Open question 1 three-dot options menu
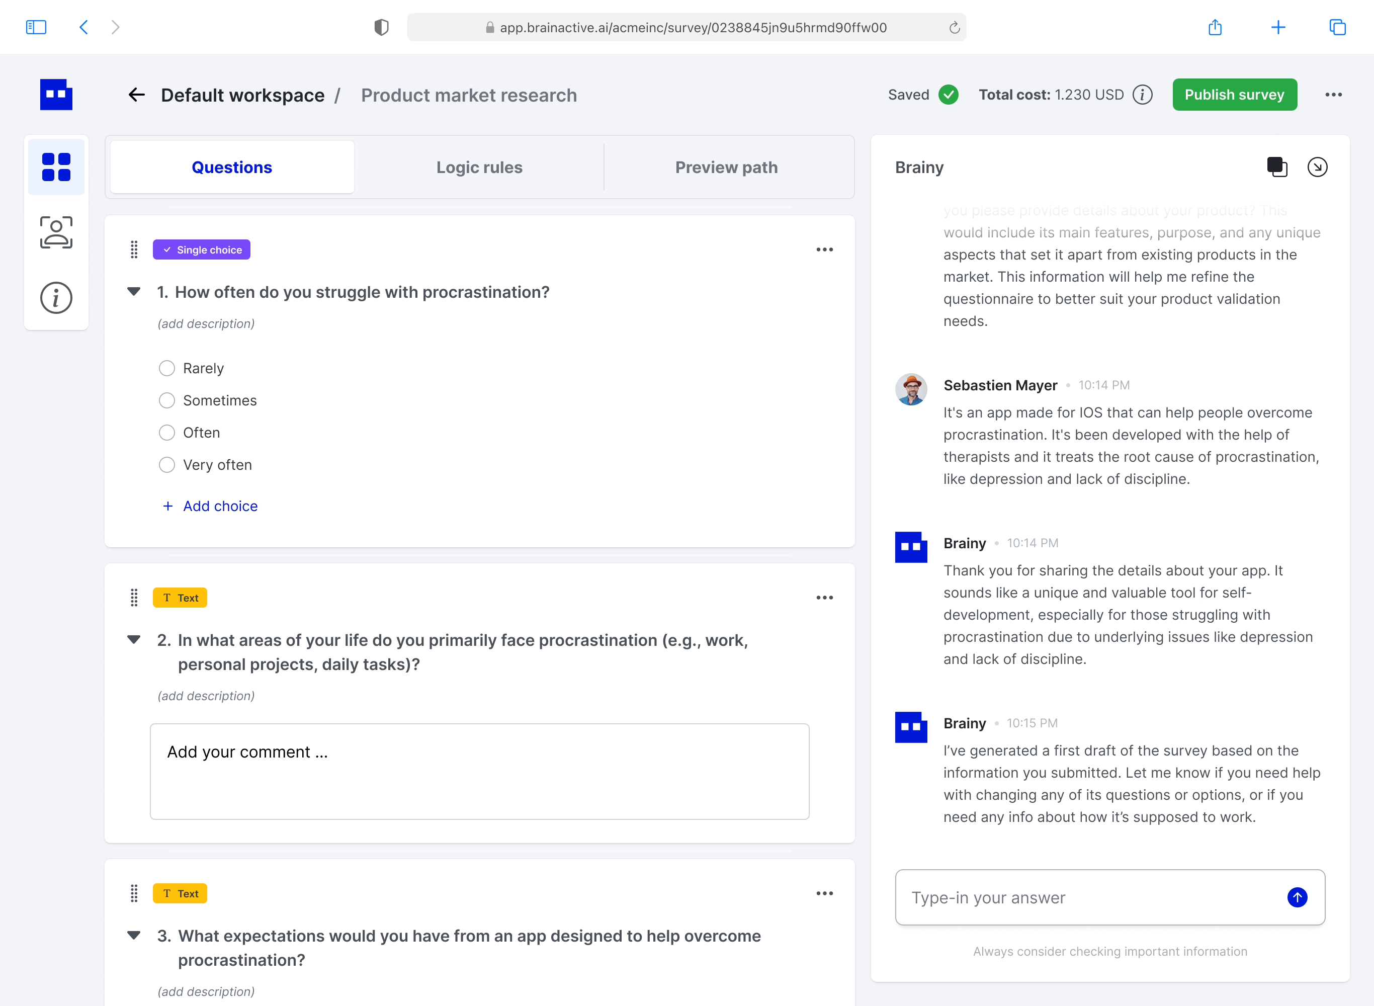 pos(824,249)
